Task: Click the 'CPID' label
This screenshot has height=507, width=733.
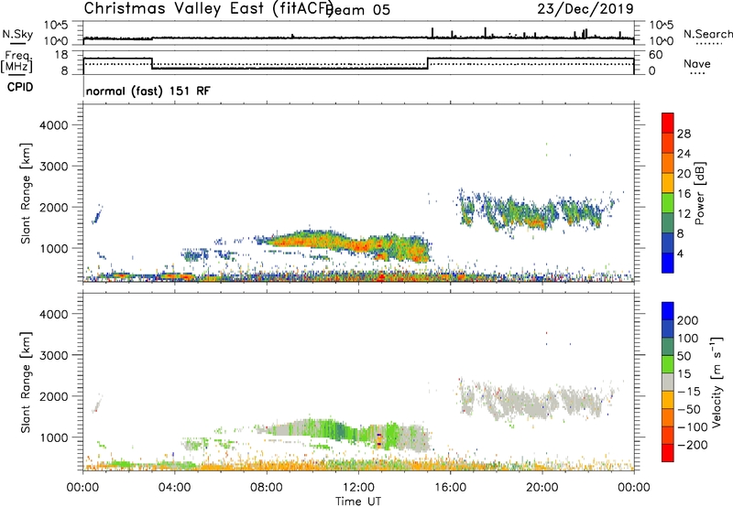Action: tap(20, 87)
